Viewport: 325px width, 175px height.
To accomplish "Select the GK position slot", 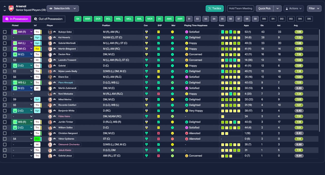I will (78, 19).
